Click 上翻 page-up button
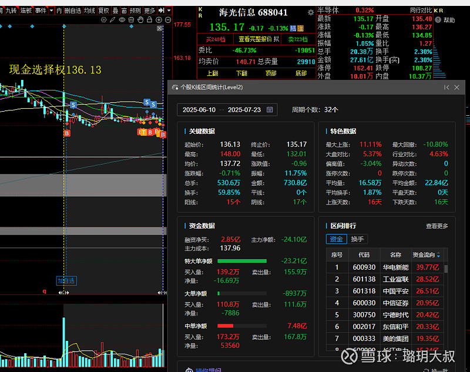Screen dimensions: 470x372 213,73
